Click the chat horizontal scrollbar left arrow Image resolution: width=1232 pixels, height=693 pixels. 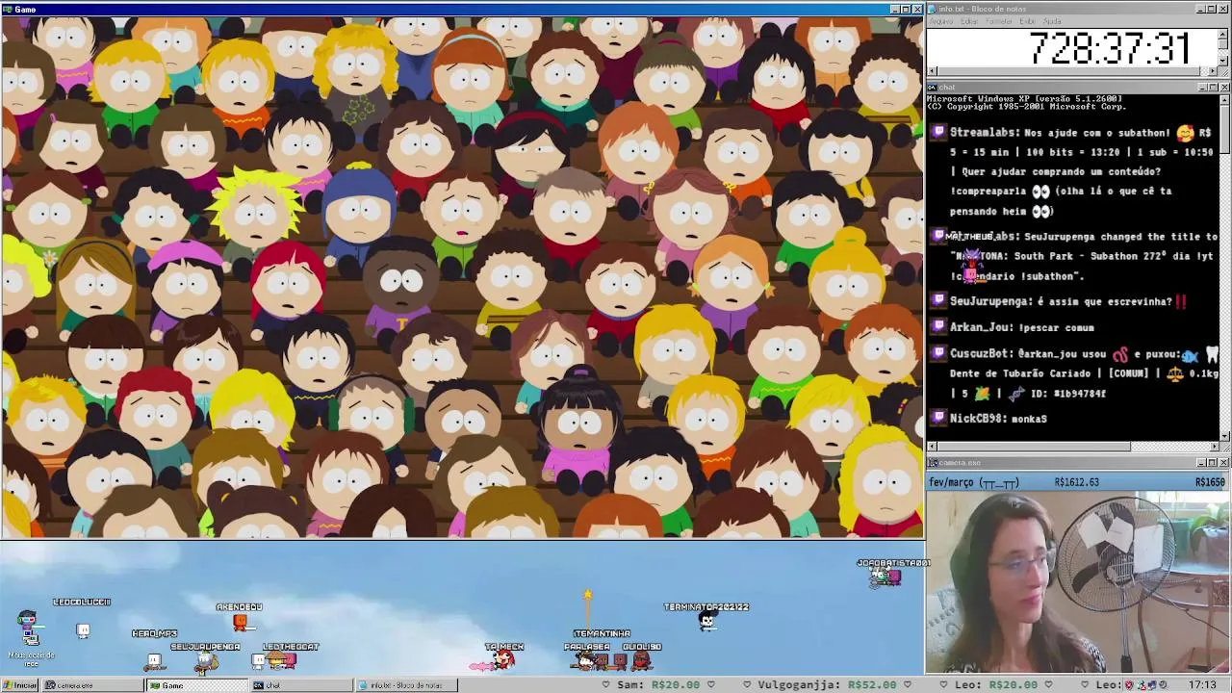(x=932, y=447)
